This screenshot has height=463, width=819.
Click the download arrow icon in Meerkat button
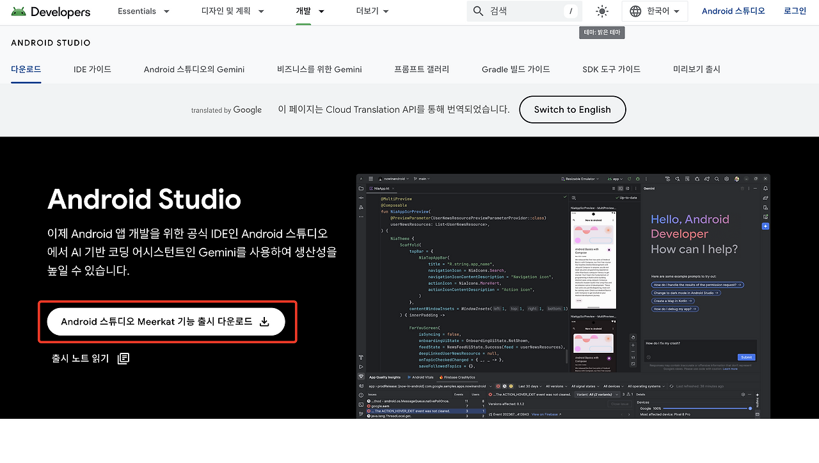[264, 322]
